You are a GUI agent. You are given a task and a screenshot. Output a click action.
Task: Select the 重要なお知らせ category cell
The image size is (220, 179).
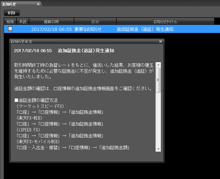88,29
